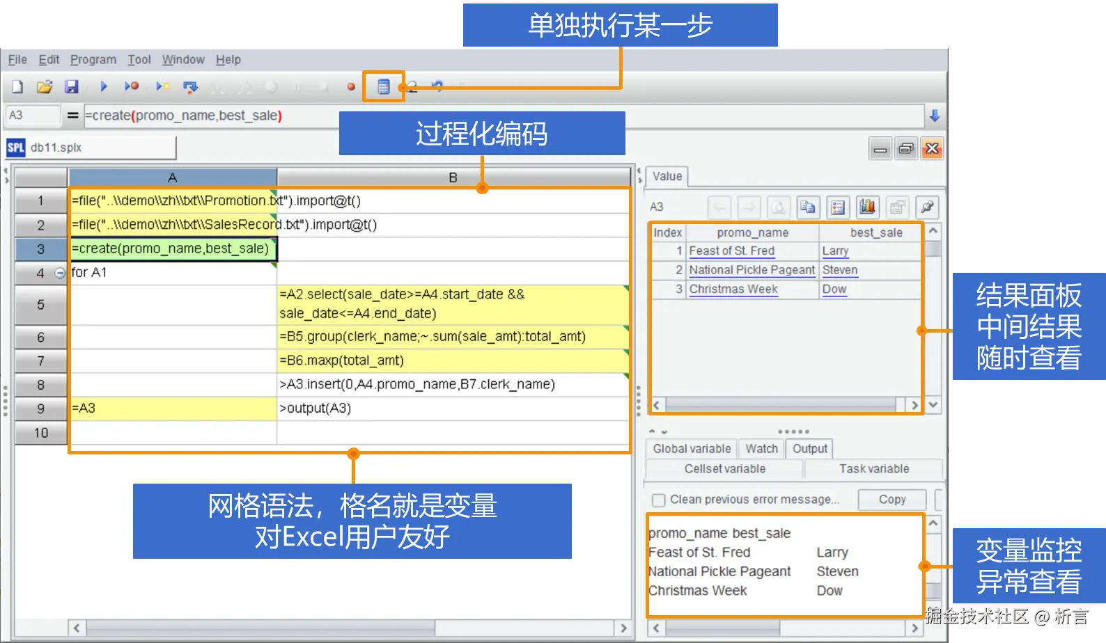Select cell A2 with SalesRecord.txt import

(173, 225)
